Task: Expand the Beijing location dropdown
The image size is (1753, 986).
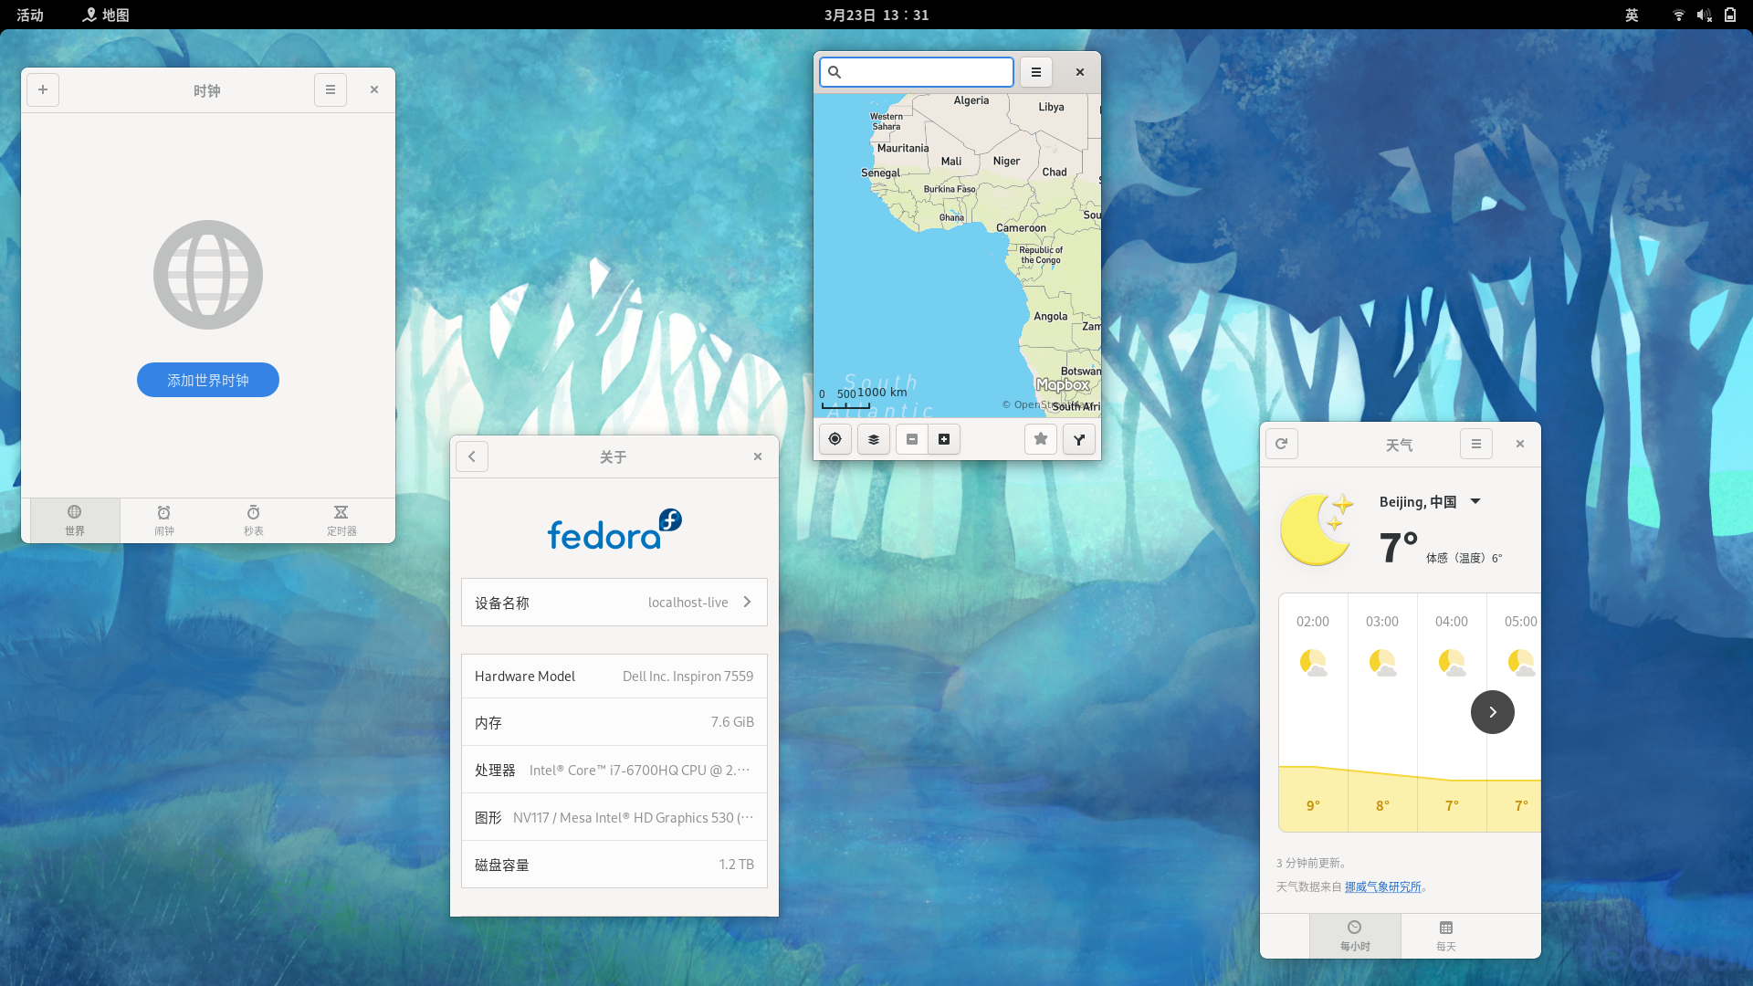Action: pyautogui.click(x=1475, y=501)
